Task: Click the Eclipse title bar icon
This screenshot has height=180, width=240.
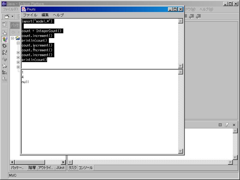Action: click(x=4, y=4)
